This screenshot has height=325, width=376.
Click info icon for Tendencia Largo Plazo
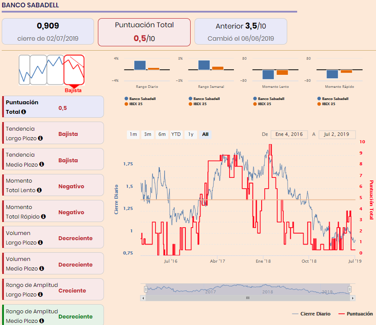click(x=40, y=138)
